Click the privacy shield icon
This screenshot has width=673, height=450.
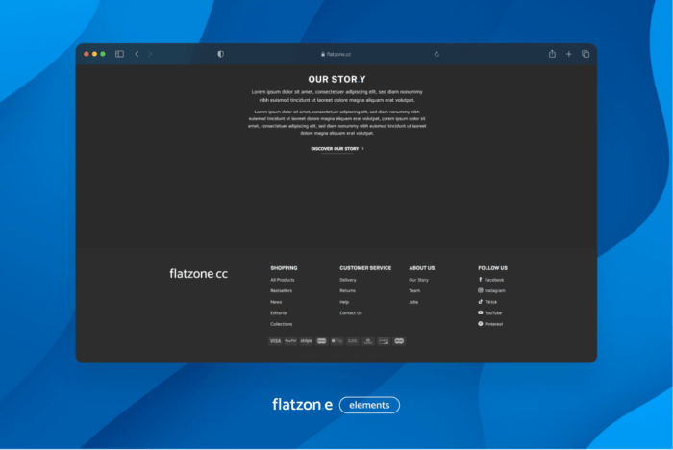(220, 54)
